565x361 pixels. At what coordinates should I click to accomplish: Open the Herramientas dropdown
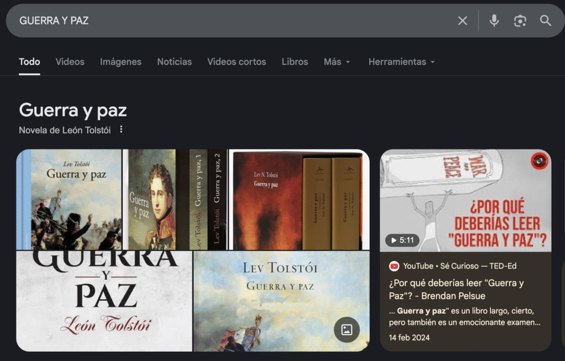pyautogui.click(x=401, y=62)
